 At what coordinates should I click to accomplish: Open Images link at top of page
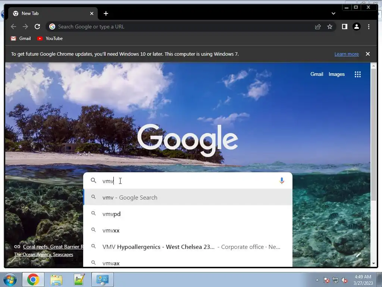click(x=336, y=74)
